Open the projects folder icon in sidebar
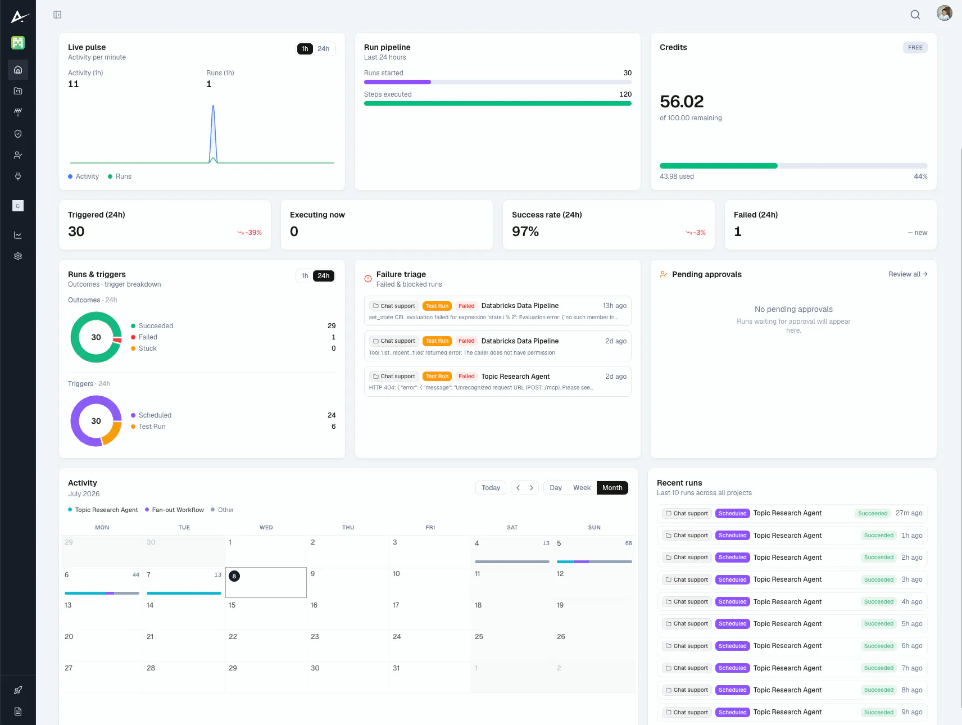The height and width of the screenshot is (725, 962). [18, 91]
